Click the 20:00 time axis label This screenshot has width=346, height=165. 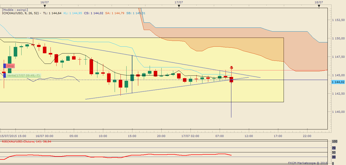[161, 136]
